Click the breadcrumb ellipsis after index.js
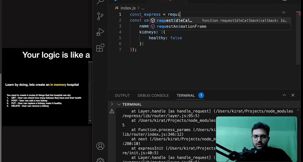The height and width of the screenshot is (162, 303). tap(143, 8)
